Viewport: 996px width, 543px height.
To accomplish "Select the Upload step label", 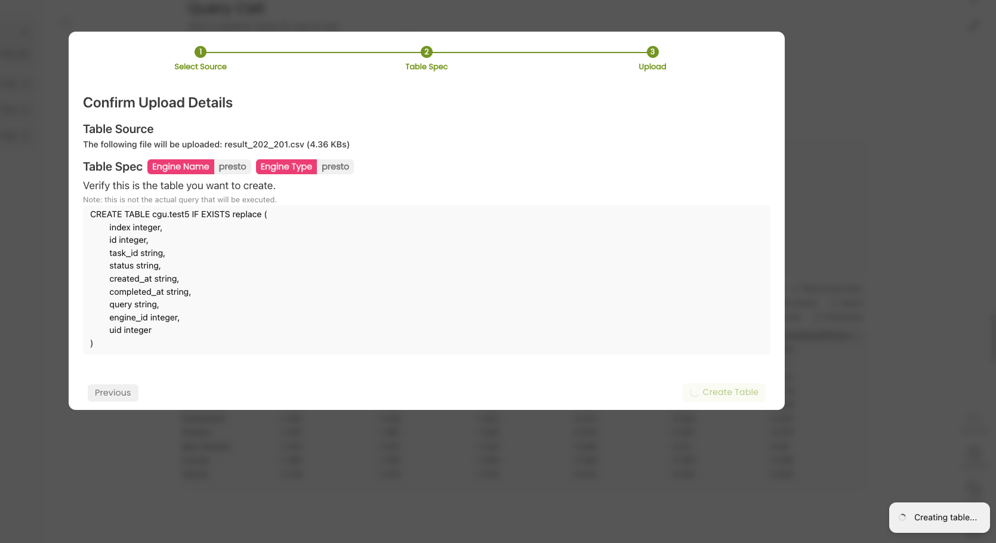I will tap(652, 67).
